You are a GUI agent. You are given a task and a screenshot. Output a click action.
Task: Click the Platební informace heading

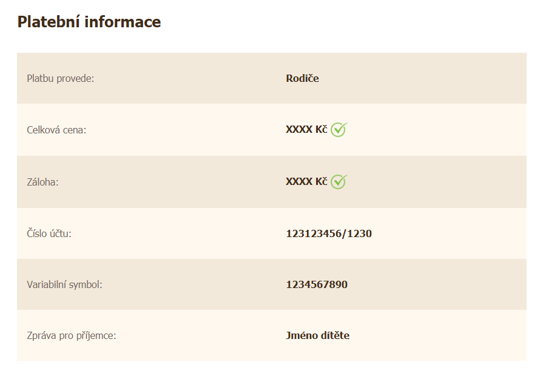point(89,22)
